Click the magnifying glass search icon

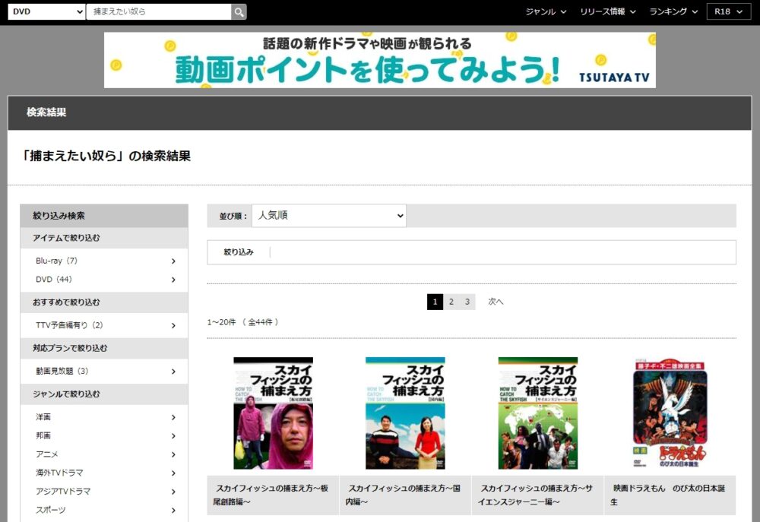pos(239,11)
